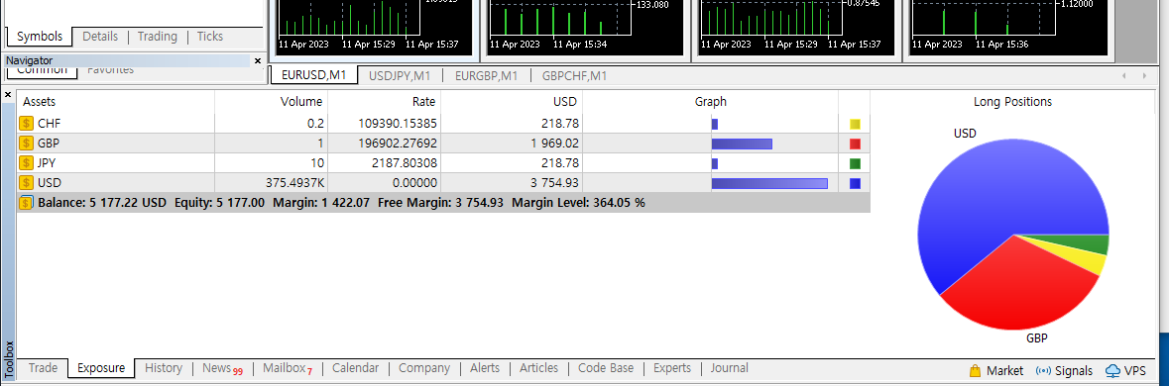
Task: Switch to Symbols tab in Market Watch
Action: [x=40, y=37]
